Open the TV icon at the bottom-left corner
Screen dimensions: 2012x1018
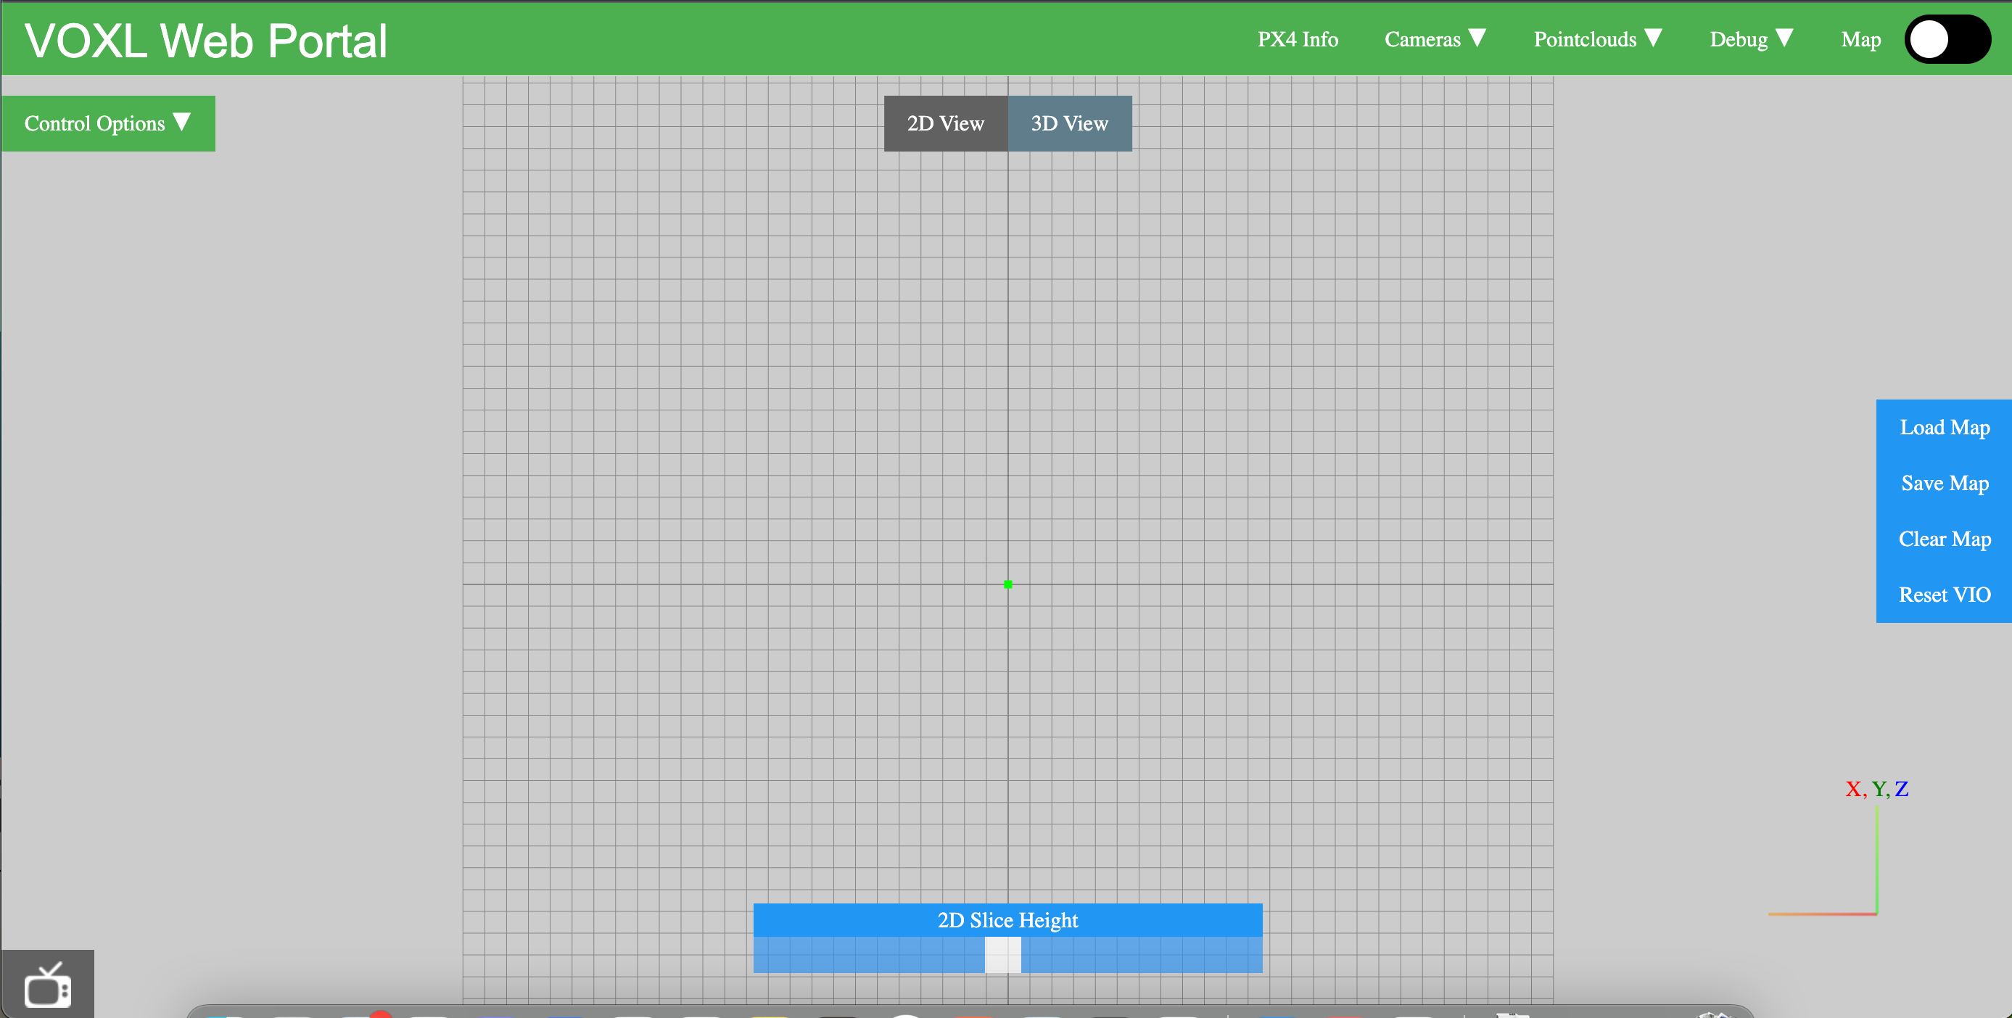click(x=48, y=985)
